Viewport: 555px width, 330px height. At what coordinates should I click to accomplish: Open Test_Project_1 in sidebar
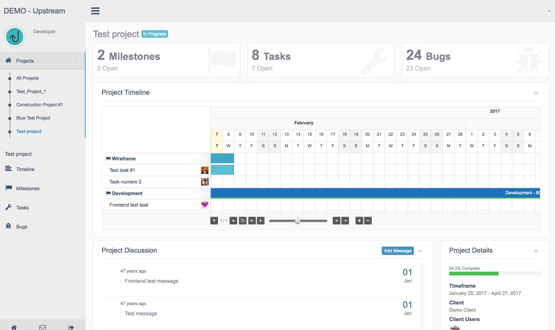pyautogui.click(x=31, y=91)
